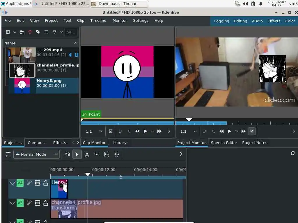
Task: Open project monitor play options dropdown
Action: click(236, 132)
